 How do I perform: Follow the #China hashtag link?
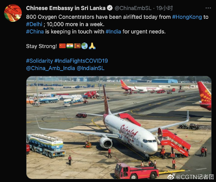(x=35, y=32)
